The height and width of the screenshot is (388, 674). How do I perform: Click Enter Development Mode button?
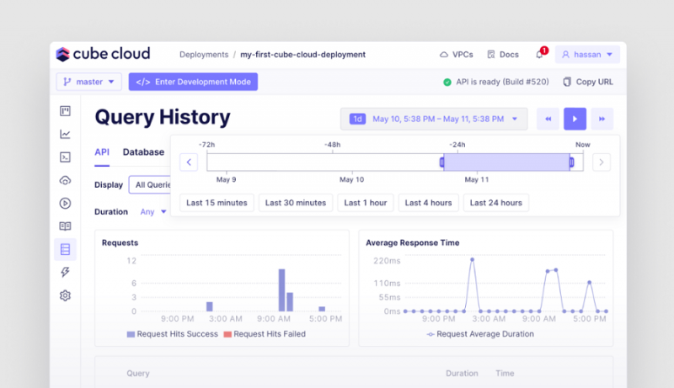coord(193,82)
